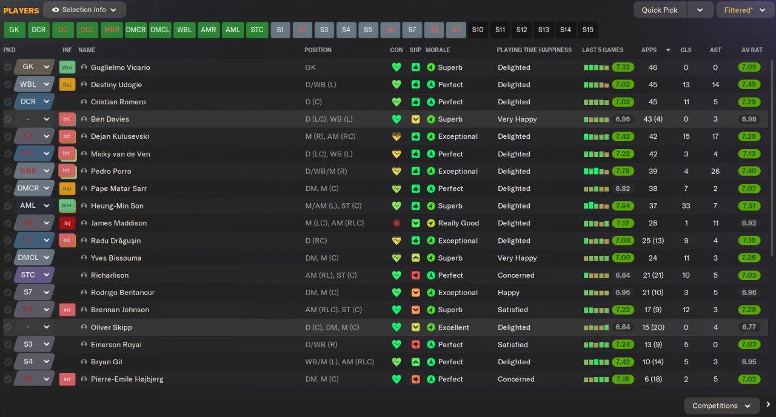Open the Filtered dropdown
The height and width of the screenshot is (417, 776).
pyautogui.click(x=746, y=10)
